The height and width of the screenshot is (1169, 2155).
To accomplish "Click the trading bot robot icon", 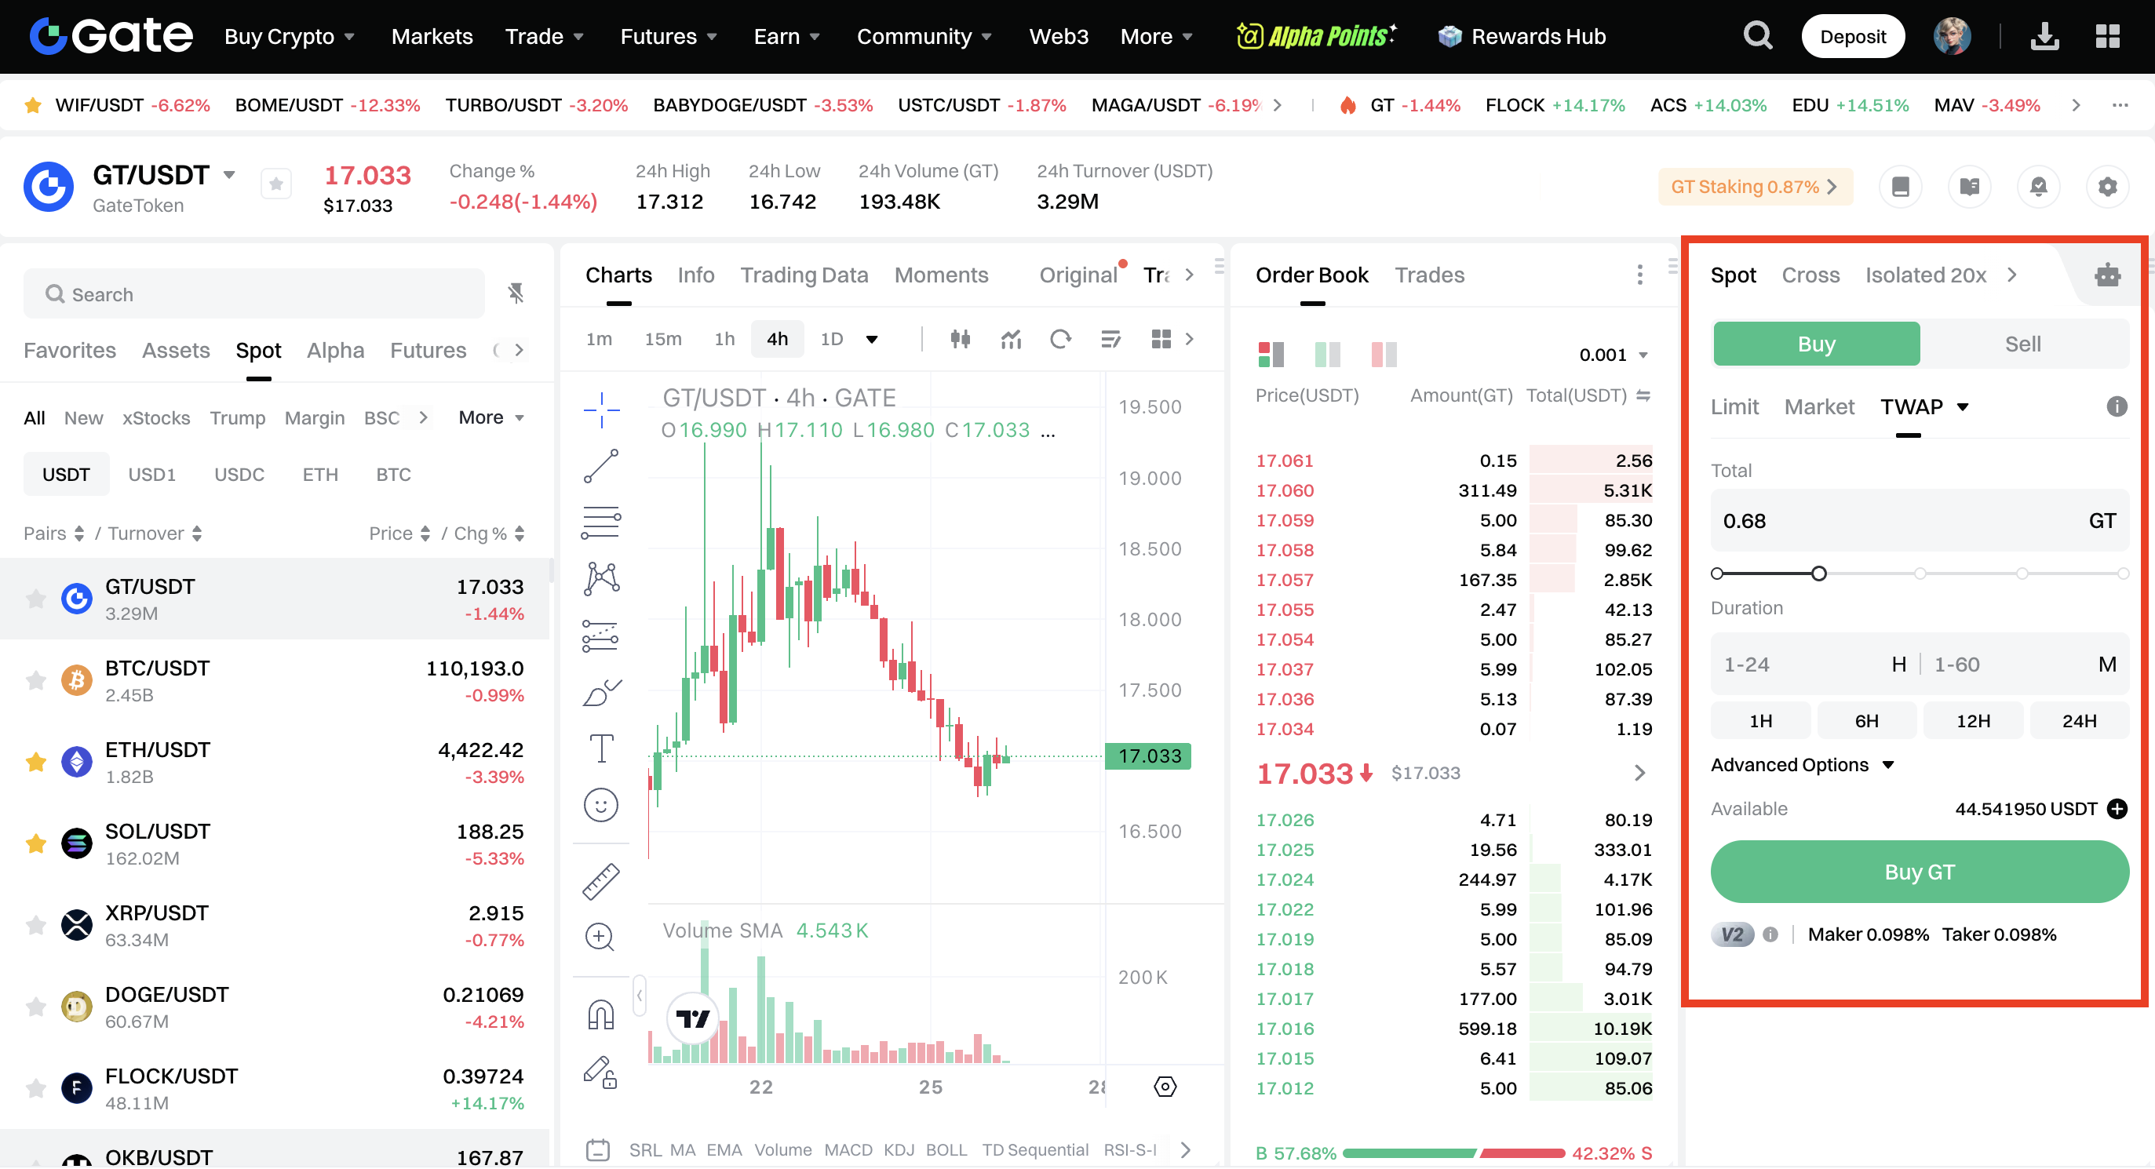I will [2107, 275].
